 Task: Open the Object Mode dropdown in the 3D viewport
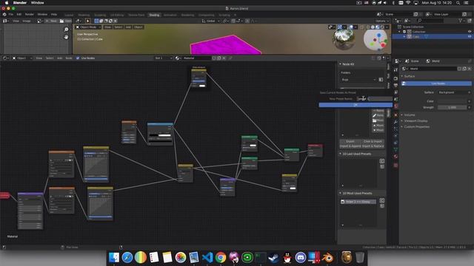click(88, 27)
